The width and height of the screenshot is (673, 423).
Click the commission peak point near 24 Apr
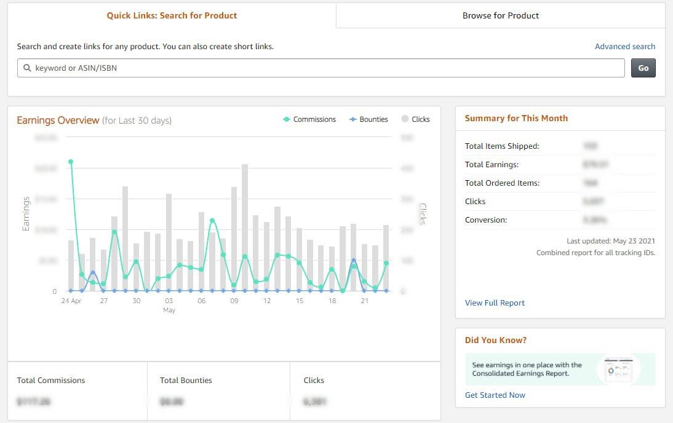point(71,161)
